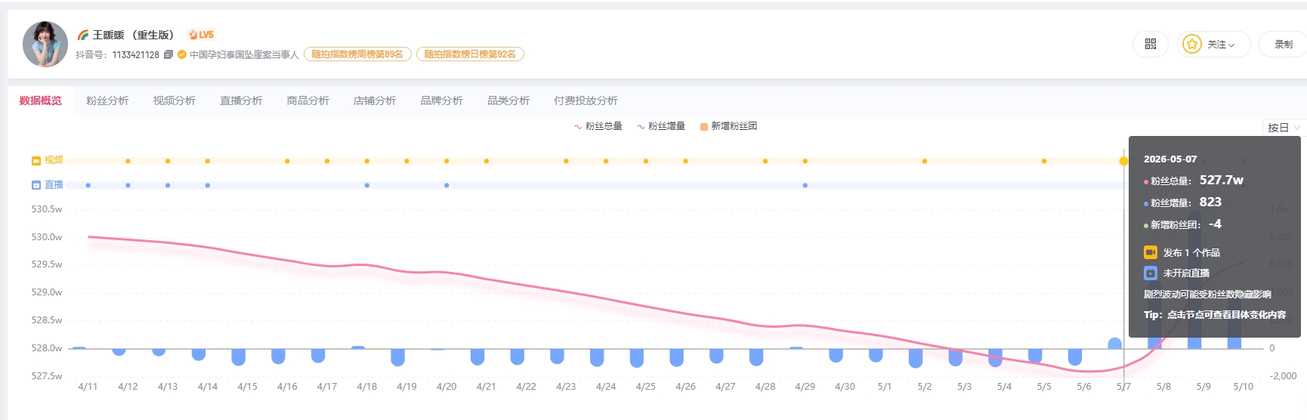Select the video marker on 4/25

[x=646, y=161]
